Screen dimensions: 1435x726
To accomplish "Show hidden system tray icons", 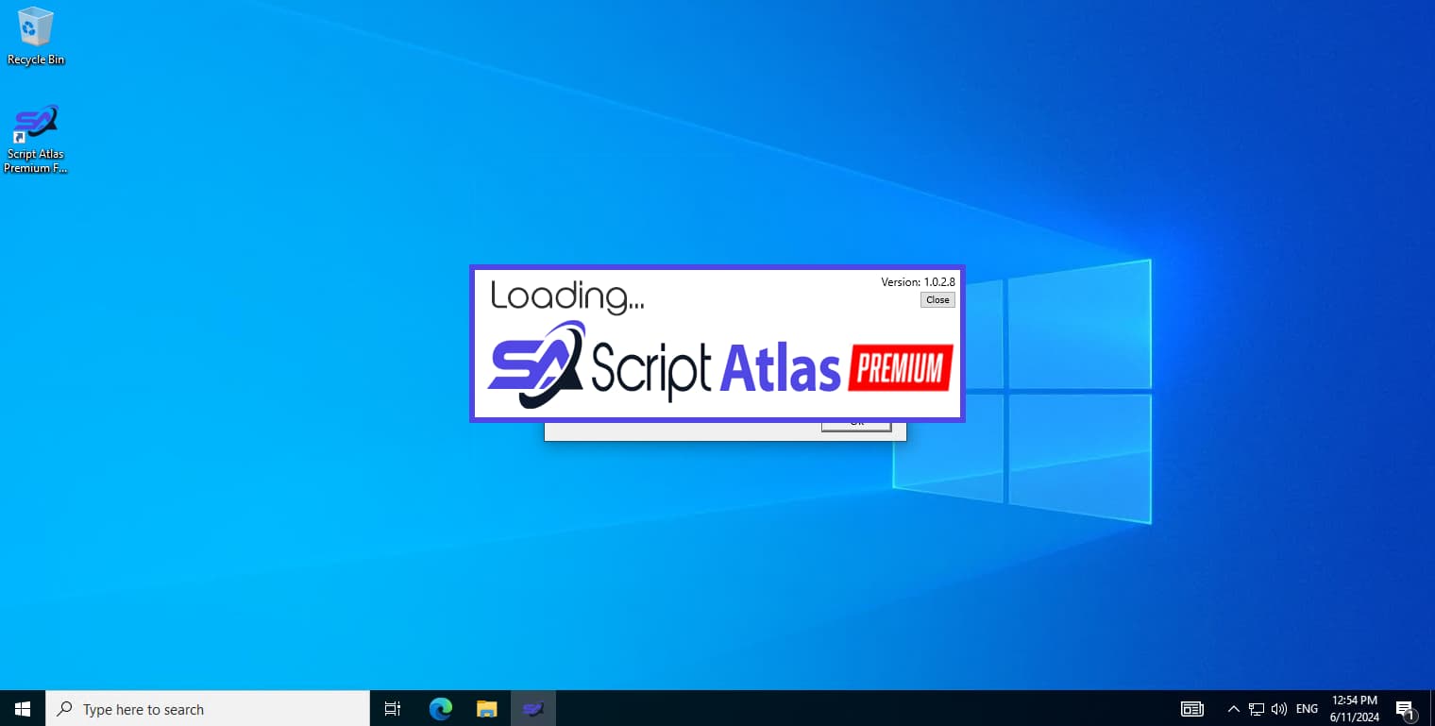I will coord(1233,708).
